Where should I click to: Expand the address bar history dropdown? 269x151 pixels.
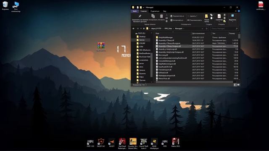tap(203, 29)
